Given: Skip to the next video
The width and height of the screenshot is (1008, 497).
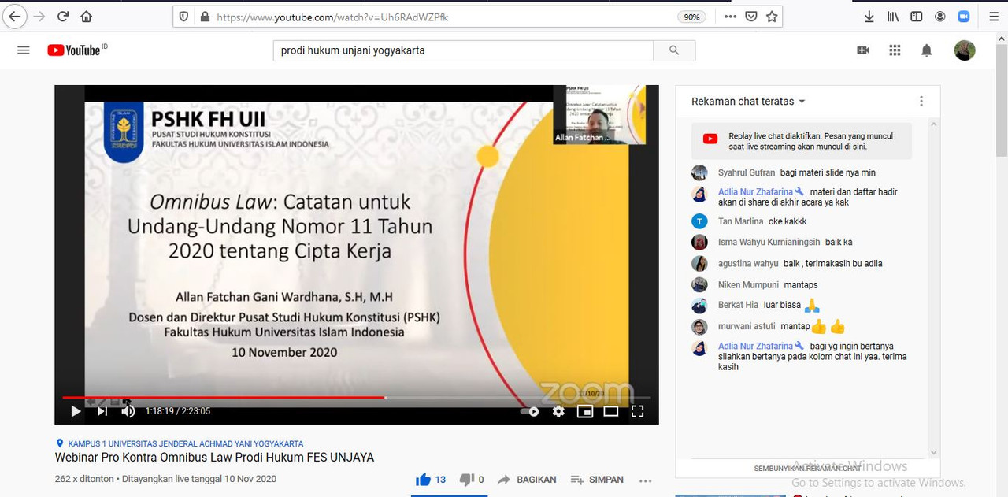Looking at the screenshot, I should click(102, 411).
